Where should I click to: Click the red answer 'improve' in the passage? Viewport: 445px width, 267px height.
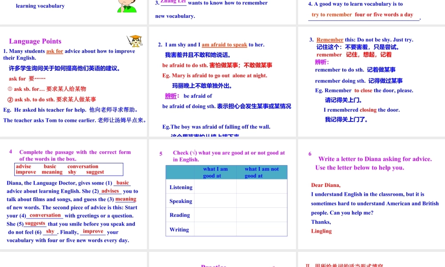point(93,231)
